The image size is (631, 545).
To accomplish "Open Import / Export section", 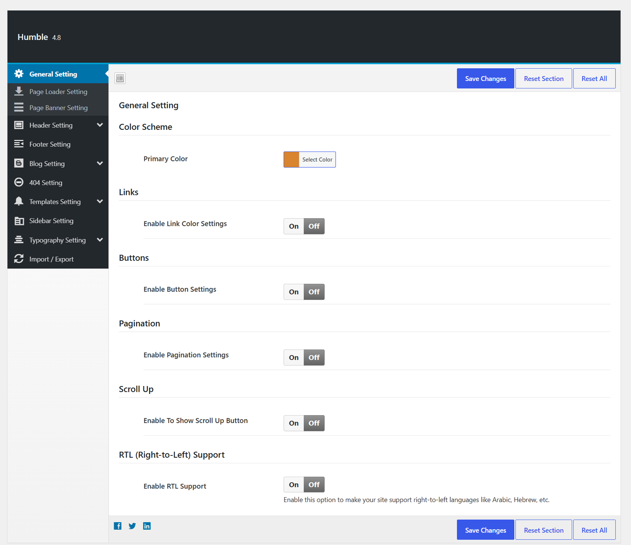I will coord(58,259).
